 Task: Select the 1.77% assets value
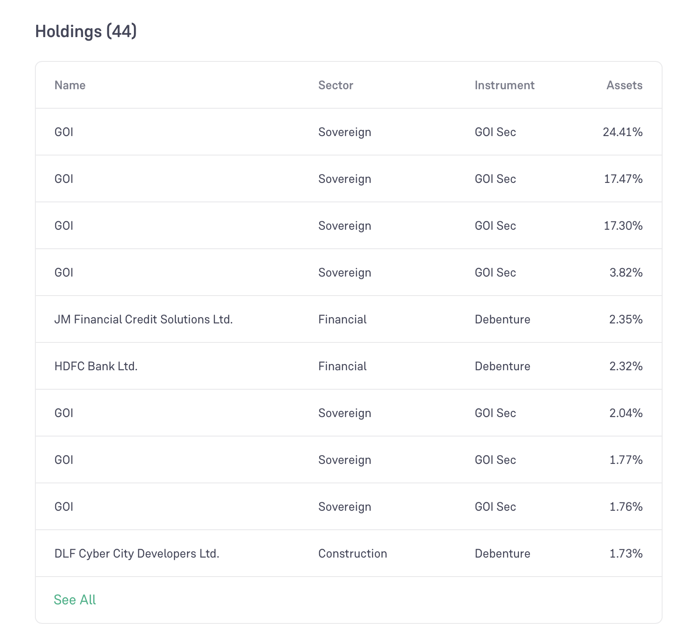click(626, 460)
